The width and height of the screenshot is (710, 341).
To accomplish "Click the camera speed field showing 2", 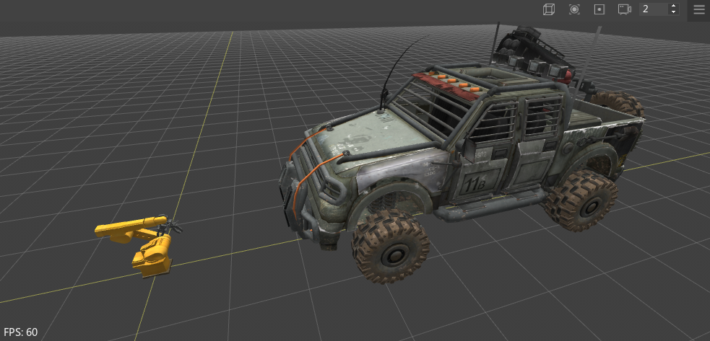I will (654, 9).
